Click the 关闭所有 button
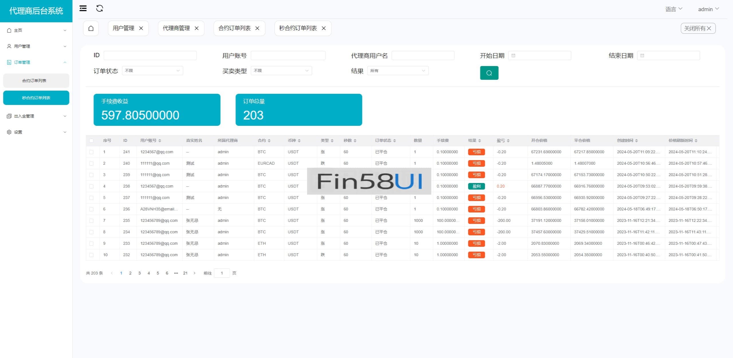The image size is (733, 358). tap(698, 28)
